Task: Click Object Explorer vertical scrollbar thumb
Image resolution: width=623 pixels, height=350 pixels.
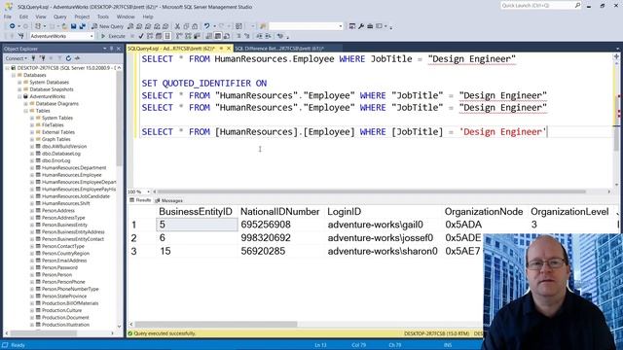Action: click(x=119, y=119)
